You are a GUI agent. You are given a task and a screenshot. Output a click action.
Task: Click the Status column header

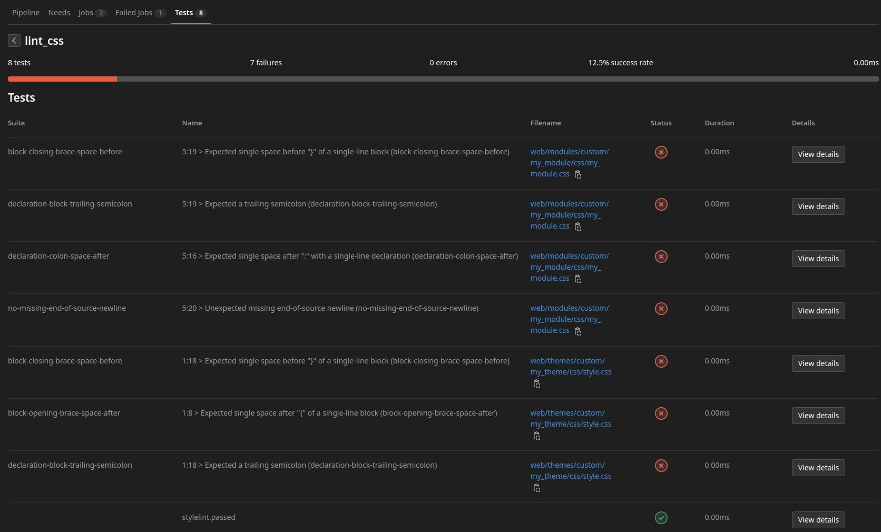[x=661, y=123]
